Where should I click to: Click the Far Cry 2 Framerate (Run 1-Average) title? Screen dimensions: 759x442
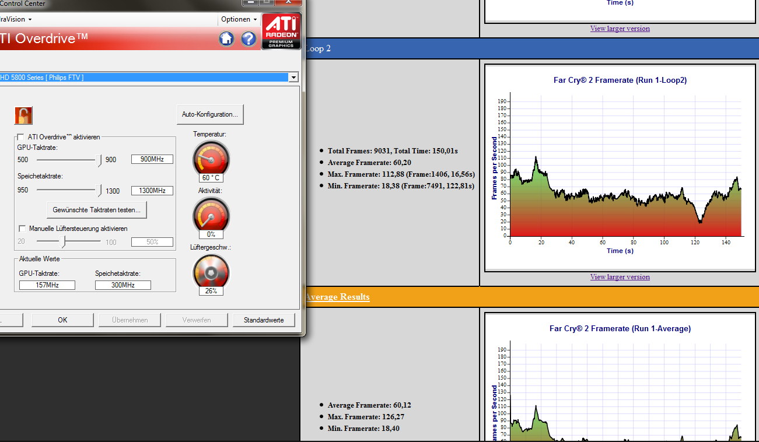(x=620, y=328)
